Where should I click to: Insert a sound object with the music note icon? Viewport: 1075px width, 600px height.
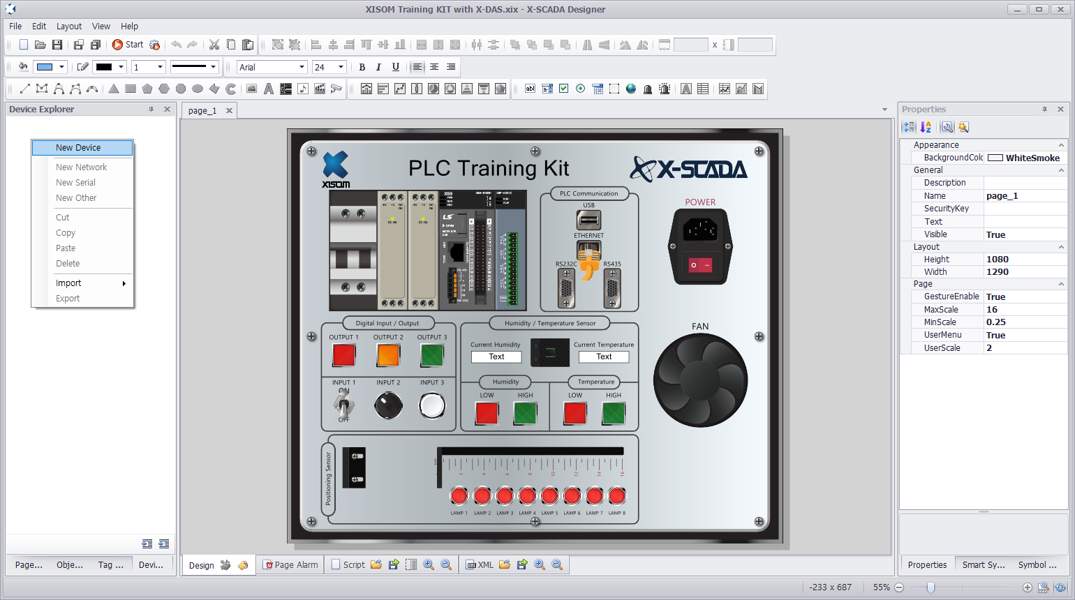[x=303, y=89]
